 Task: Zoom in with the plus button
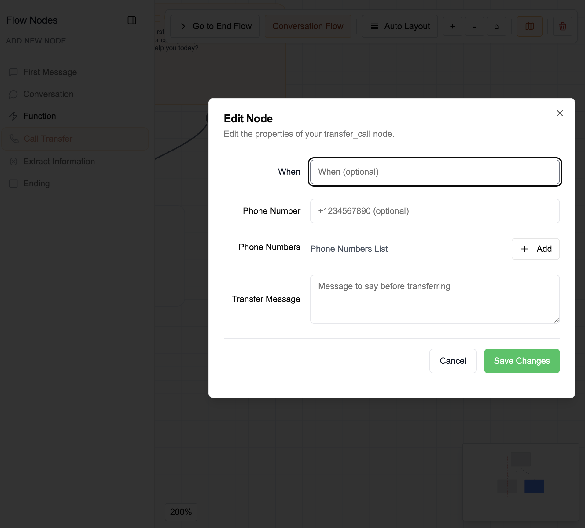click(x=452, y=26)
